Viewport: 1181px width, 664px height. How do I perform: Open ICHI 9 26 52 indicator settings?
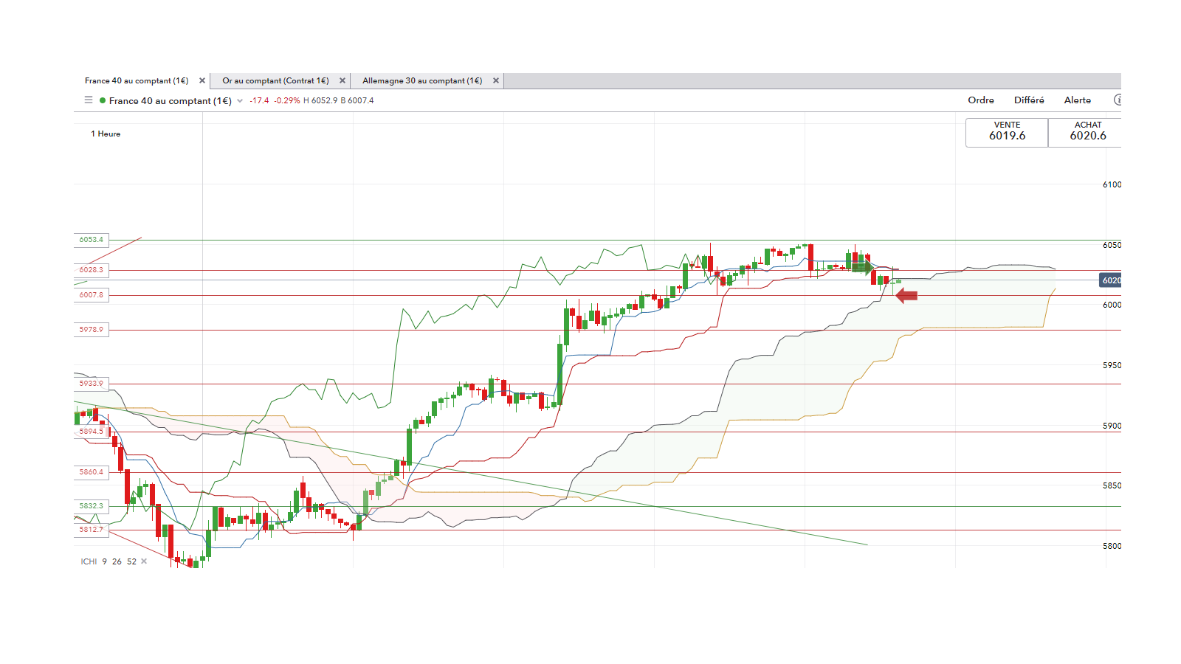click(109, 561)
